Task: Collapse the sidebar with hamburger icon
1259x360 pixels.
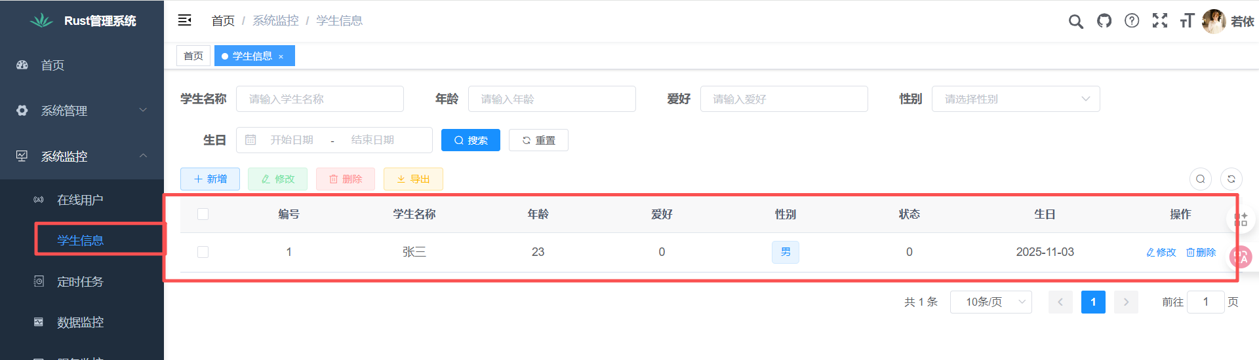Action: pos(184,20)
